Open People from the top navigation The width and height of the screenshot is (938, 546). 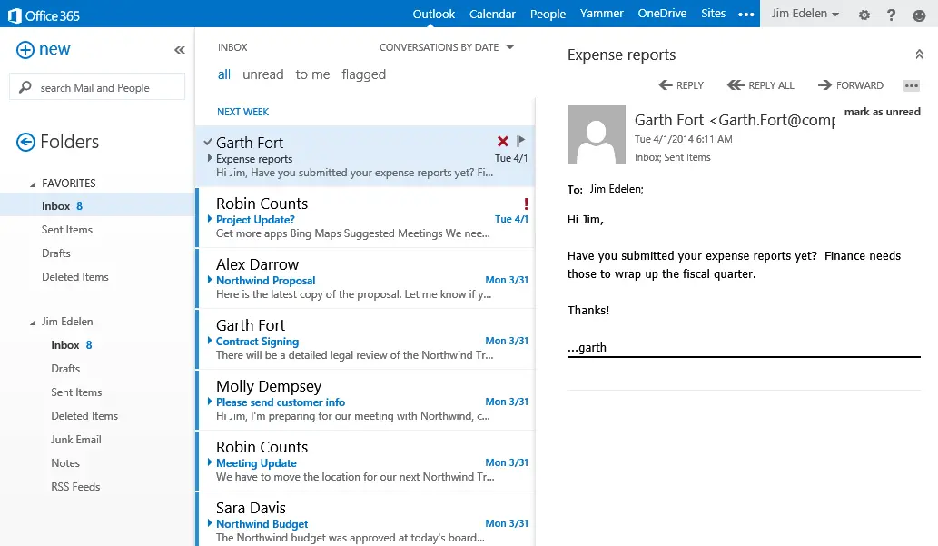[x=548, y=14]
